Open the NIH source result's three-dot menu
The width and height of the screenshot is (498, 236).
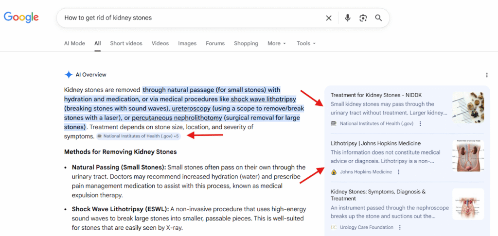click(421, 124)
